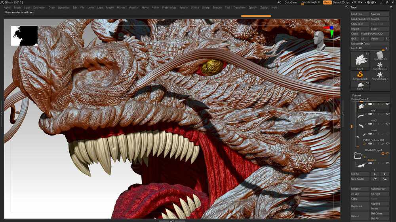
Task: Toggle eye on subtool row above T1
Action: tap(387, 163)
